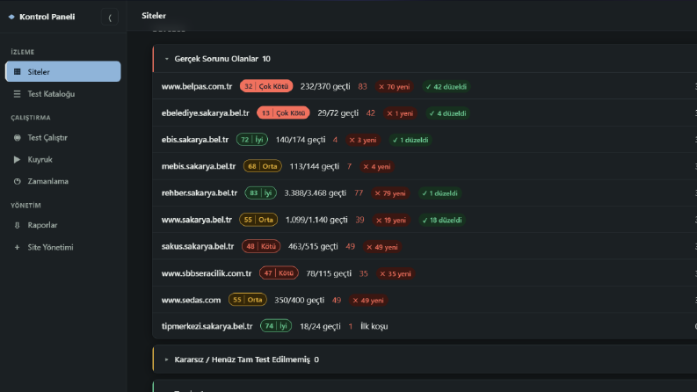Click the 79 yeni badge for rehber
Image resolution: width=697 pixels, height=392 pixels.
tap(390, 193)
